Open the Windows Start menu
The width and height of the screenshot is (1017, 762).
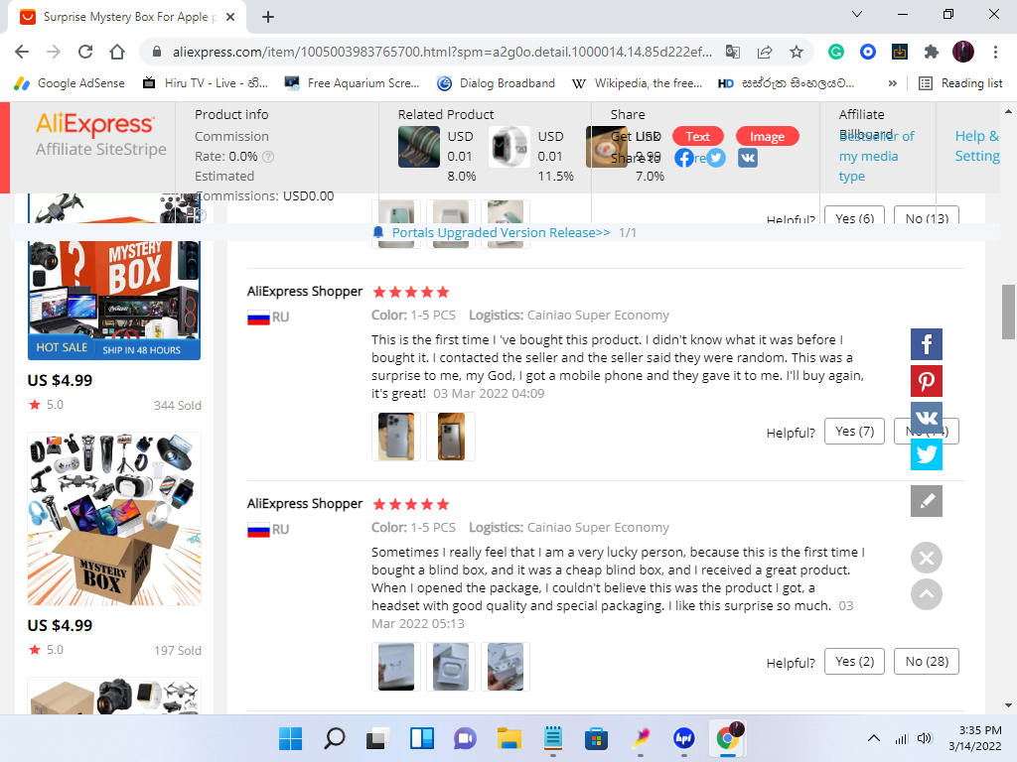(290, 738)
